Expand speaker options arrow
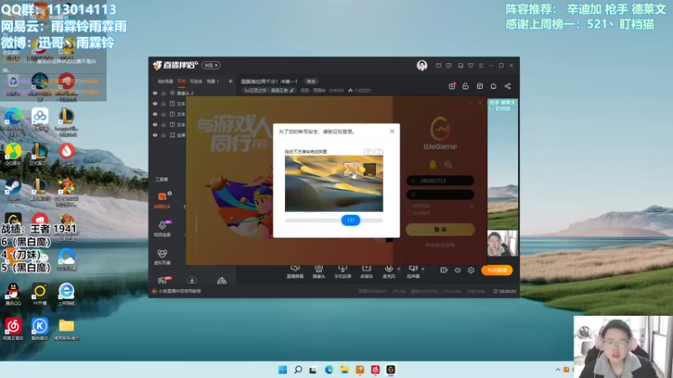 tap(423, 269)
